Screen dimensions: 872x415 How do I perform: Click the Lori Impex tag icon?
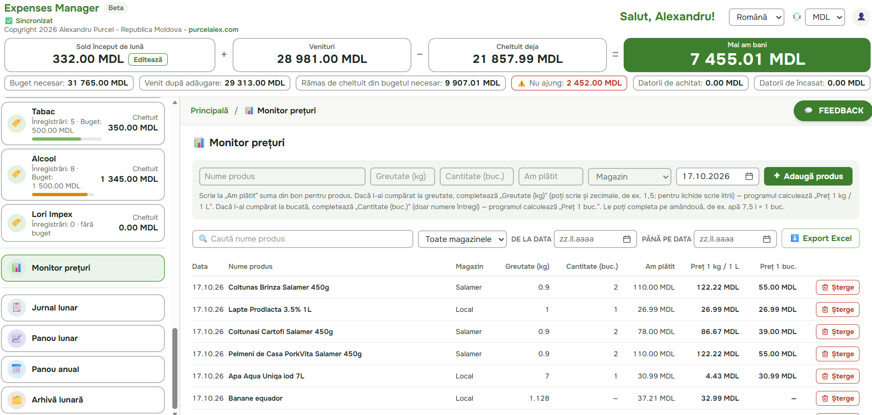[x=17, y=223]
